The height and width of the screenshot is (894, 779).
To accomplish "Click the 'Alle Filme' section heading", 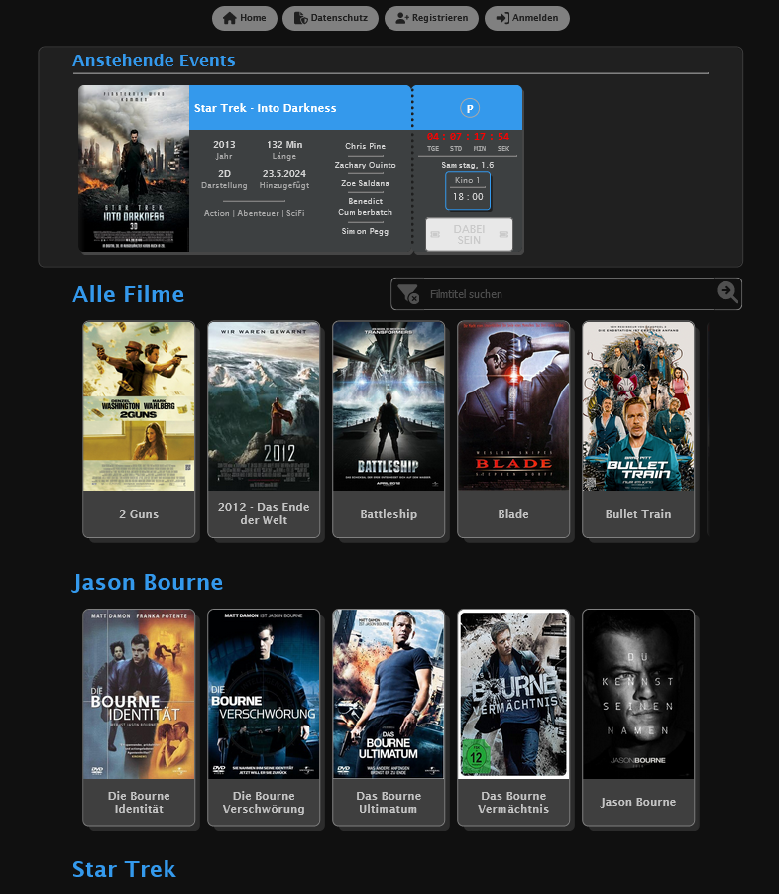I will [128, 294].
